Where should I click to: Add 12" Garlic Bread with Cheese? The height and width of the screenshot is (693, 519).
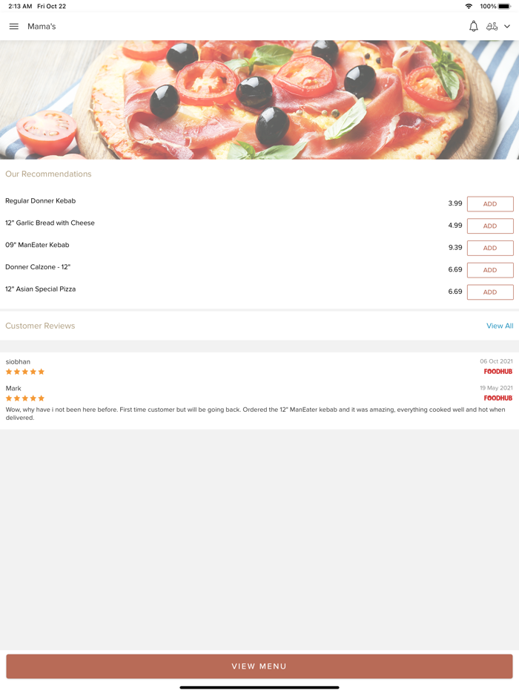[490, 226]
